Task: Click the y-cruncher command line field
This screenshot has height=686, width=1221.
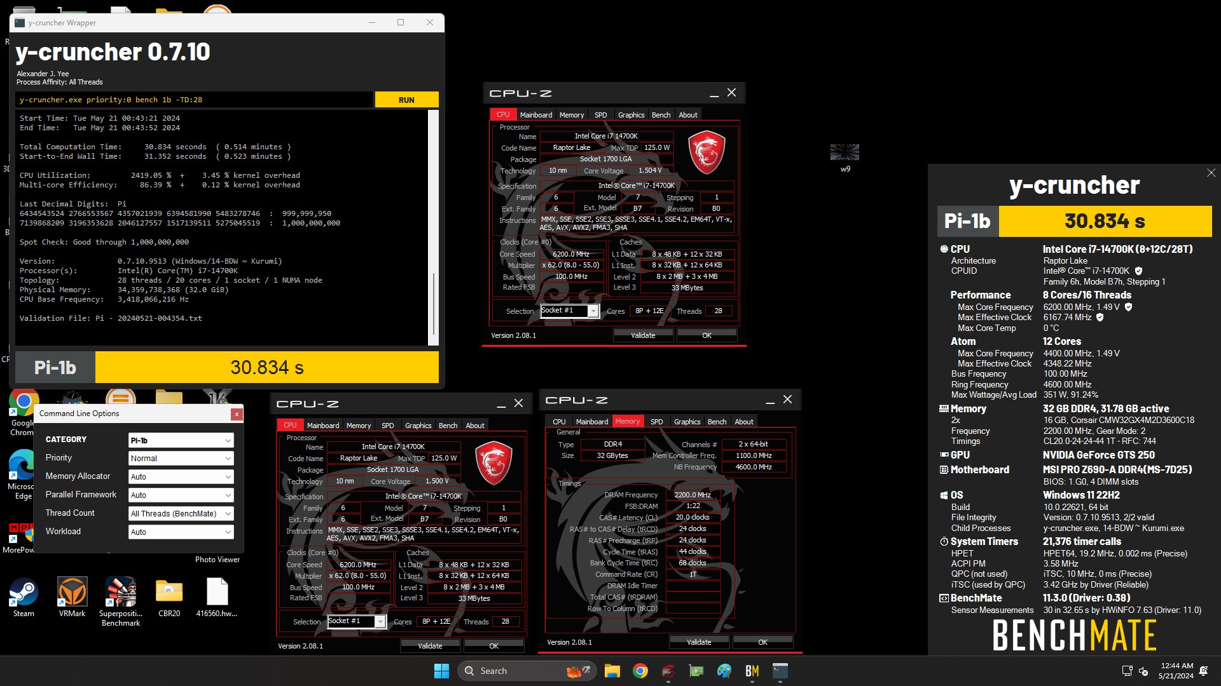Action: click(x=194, y=100)
